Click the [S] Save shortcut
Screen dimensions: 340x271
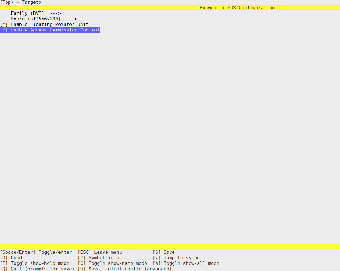click(x=164, y=252)
